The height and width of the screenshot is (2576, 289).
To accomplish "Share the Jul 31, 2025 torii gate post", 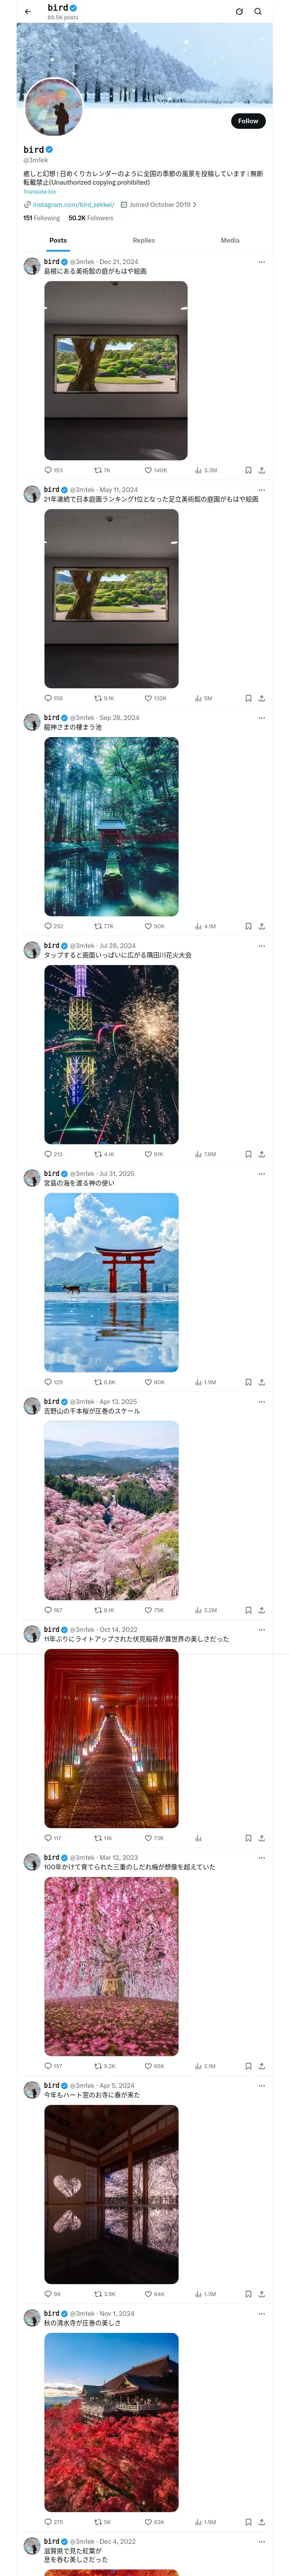I will pyautogui.click(x=262, y=1382).
